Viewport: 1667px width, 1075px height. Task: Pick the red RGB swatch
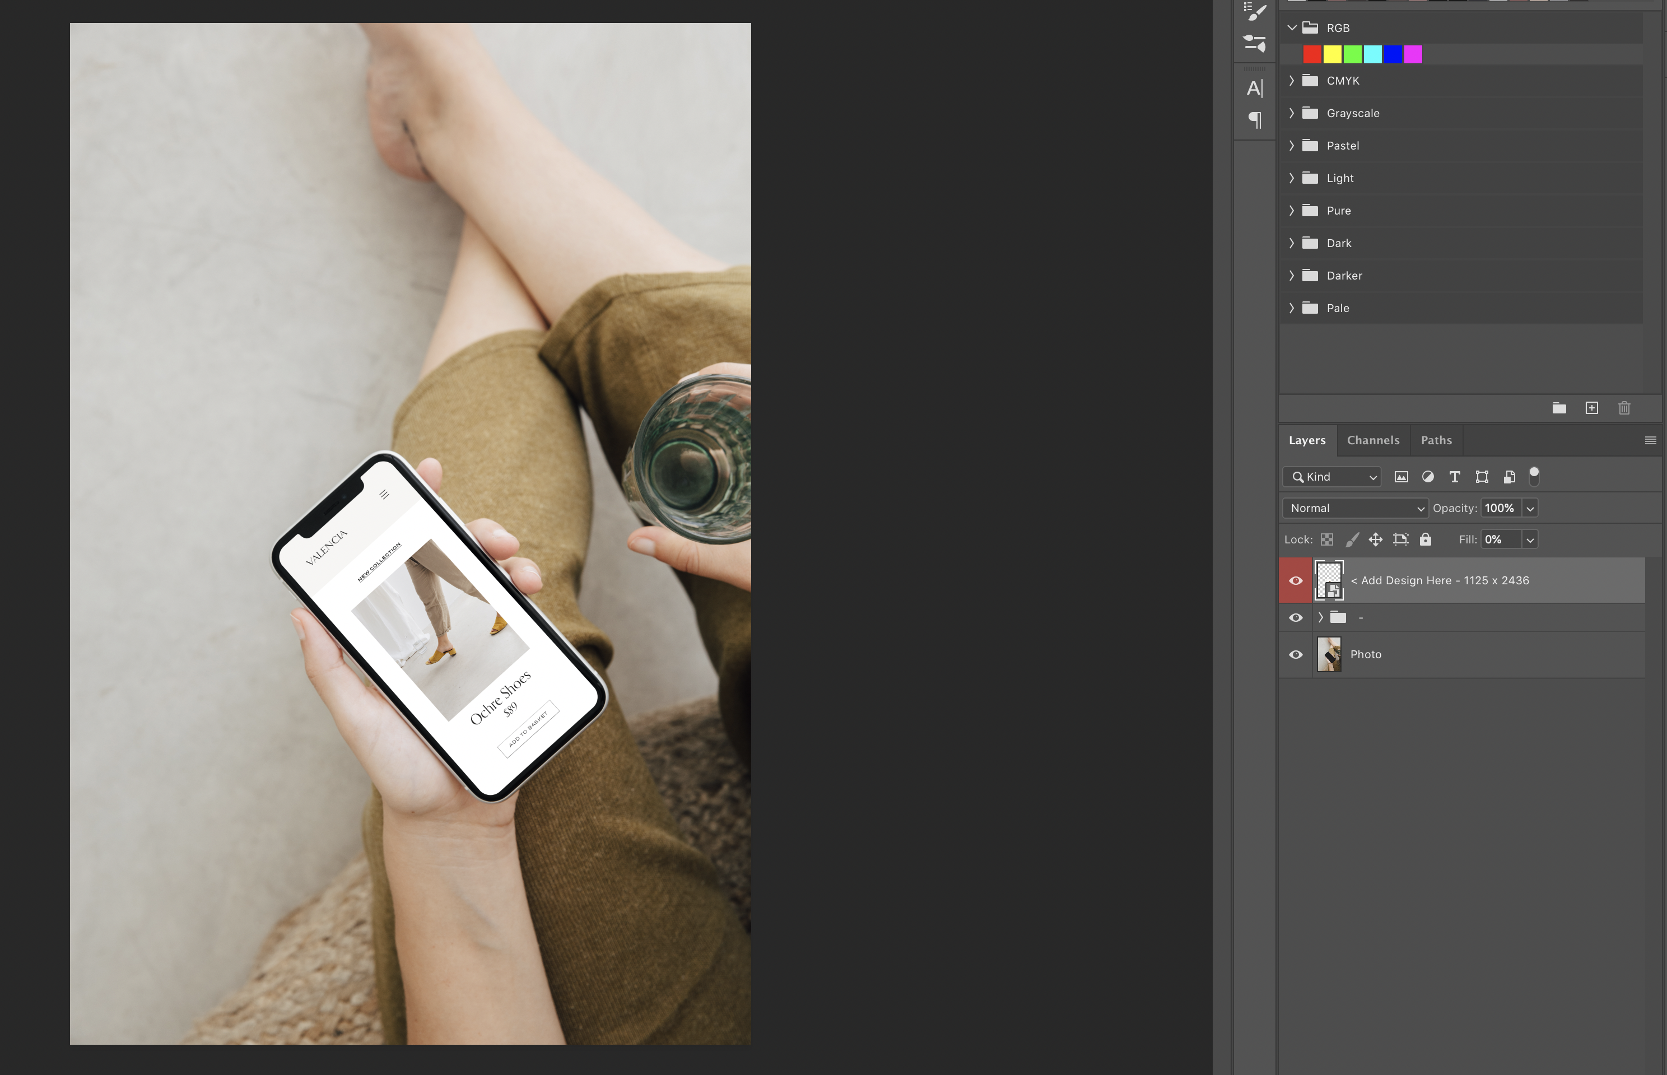click(1311, 54)
